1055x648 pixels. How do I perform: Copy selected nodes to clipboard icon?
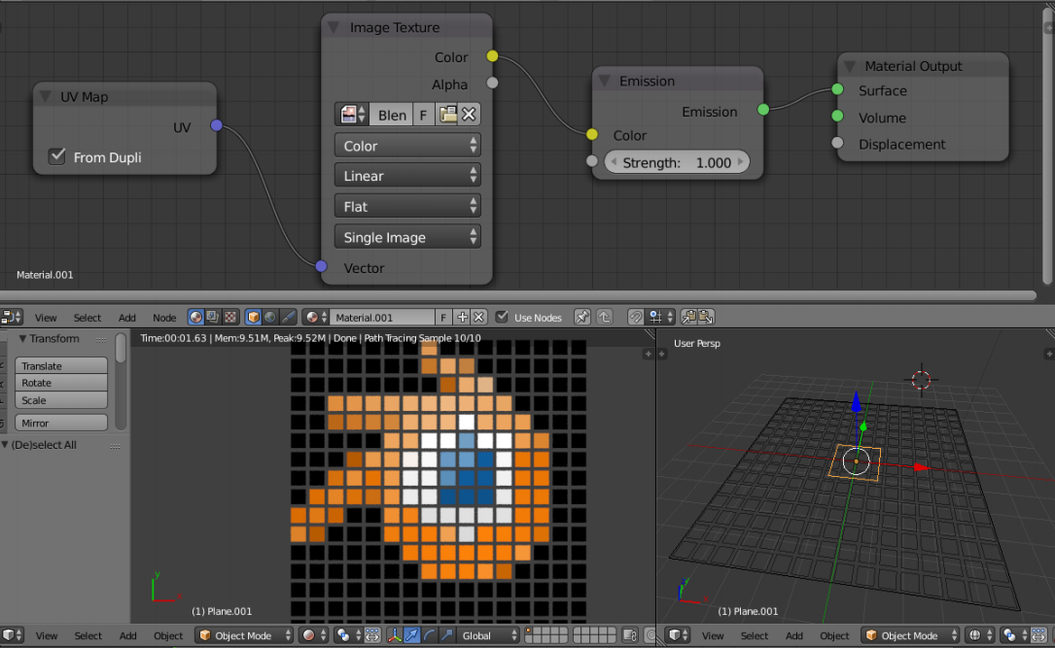(688, 317)
